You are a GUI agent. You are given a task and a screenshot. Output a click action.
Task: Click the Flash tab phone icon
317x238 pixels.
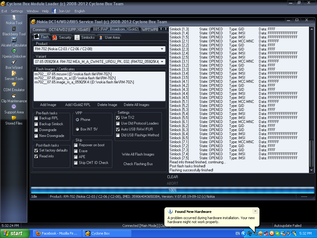[x=37, y=37]
